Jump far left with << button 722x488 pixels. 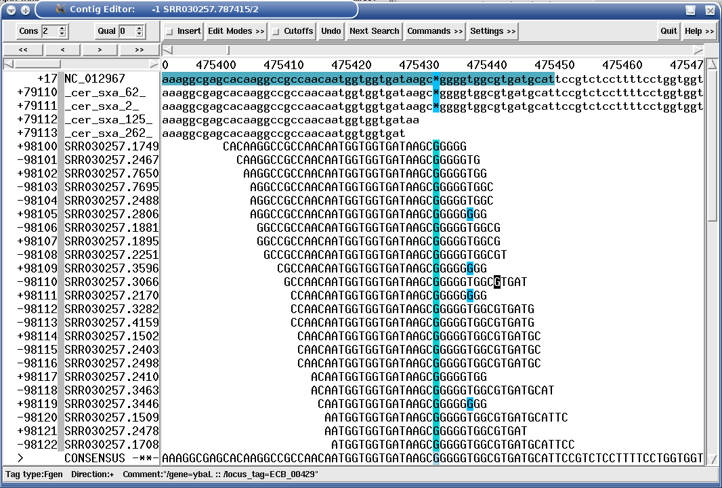coord(23,49)
